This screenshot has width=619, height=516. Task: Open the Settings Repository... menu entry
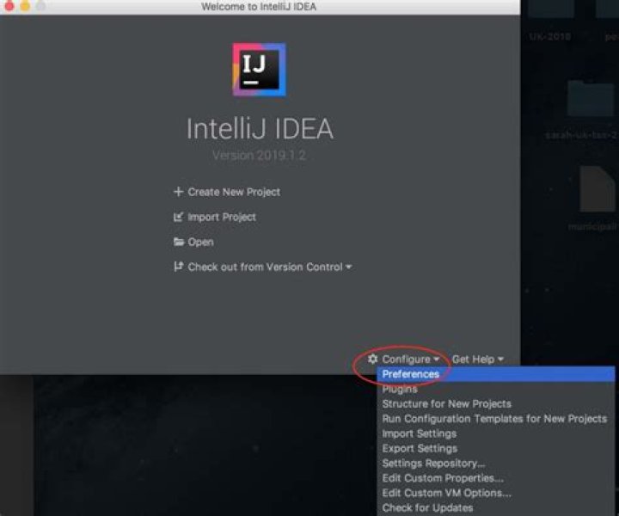[x=433, y=464]
